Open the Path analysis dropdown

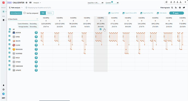(16, 8)
